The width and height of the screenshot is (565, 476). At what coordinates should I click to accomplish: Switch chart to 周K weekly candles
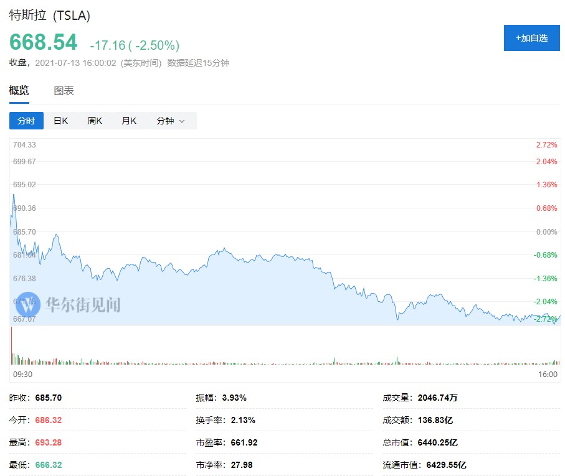coord(95,121)
